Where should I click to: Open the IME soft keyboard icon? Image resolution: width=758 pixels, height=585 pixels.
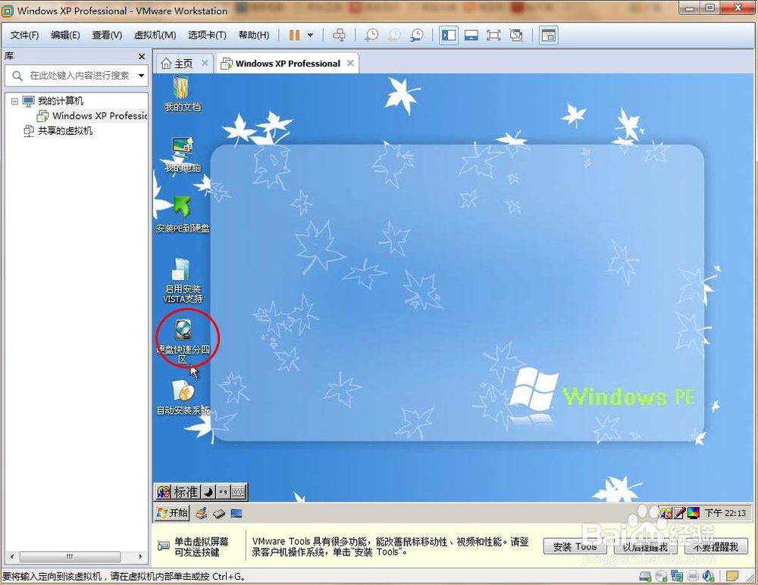(x=238, y=492)
